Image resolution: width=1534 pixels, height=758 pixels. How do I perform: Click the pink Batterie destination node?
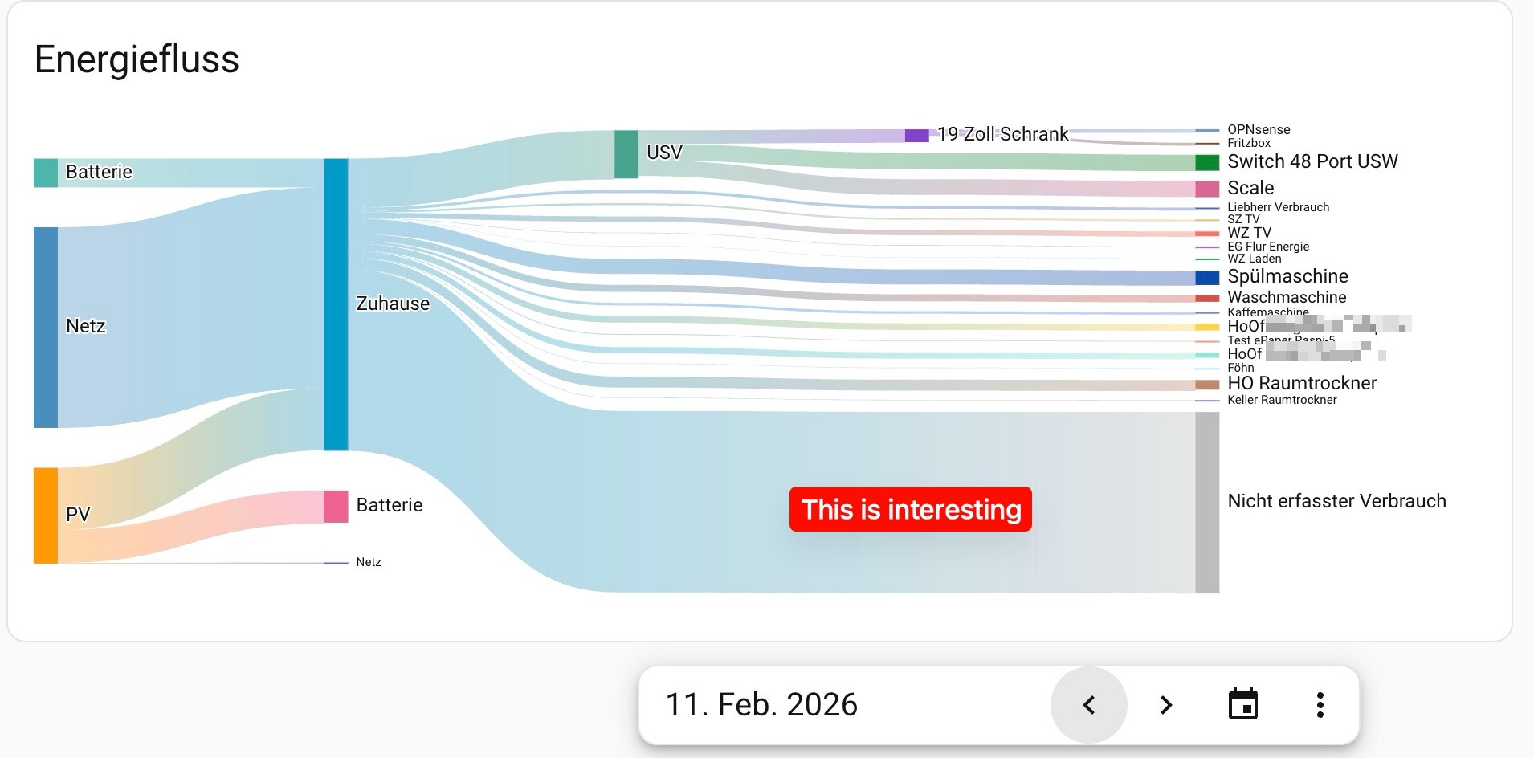click(x=336, y=507)
